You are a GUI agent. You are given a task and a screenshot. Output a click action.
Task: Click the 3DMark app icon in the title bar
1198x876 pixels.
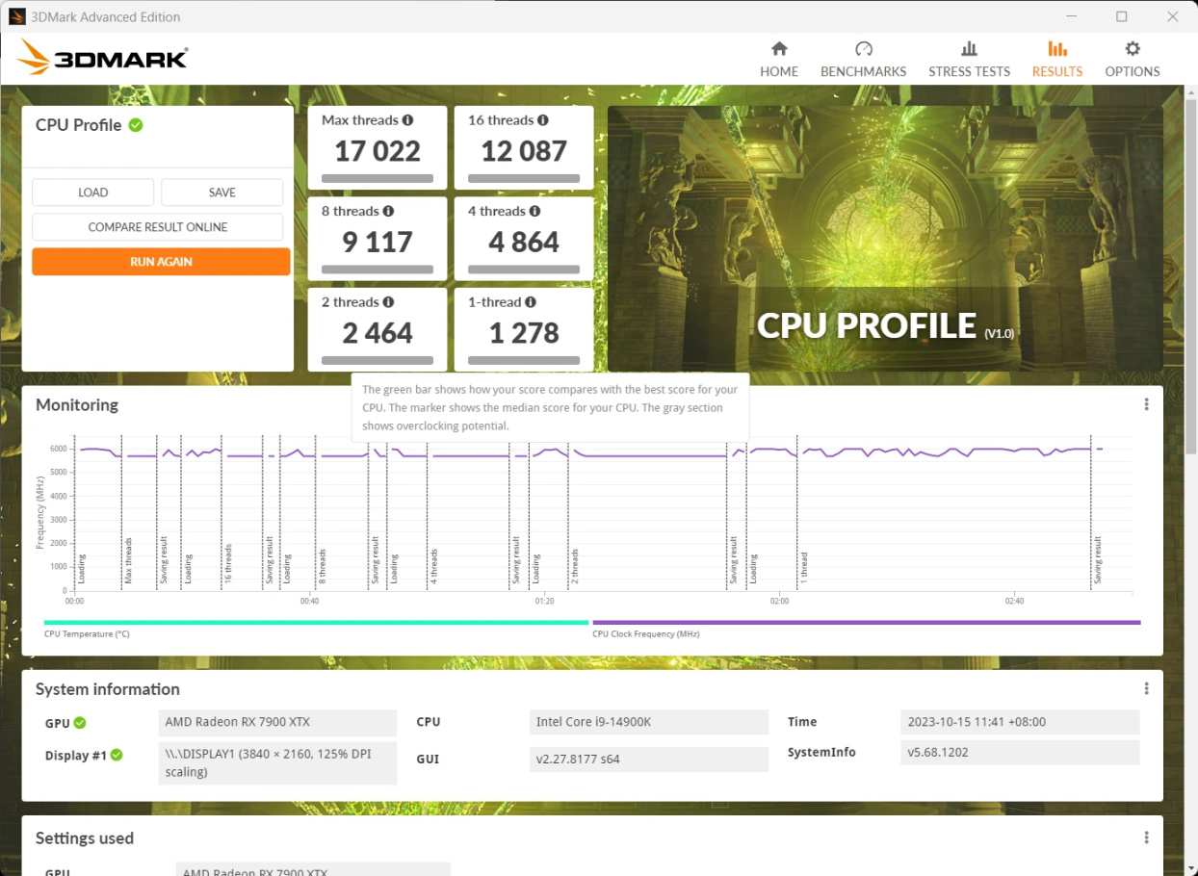(x=16, y=16)
